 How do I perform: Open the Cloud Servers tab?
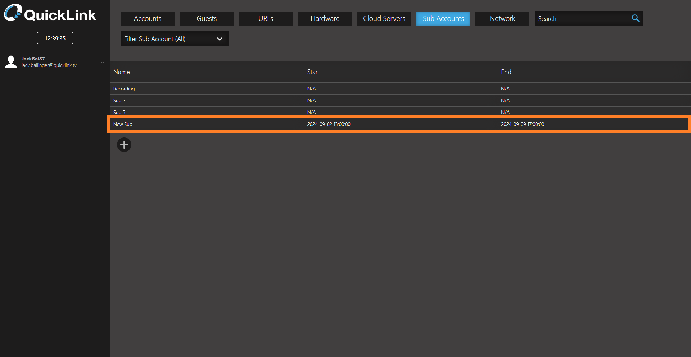384,19
